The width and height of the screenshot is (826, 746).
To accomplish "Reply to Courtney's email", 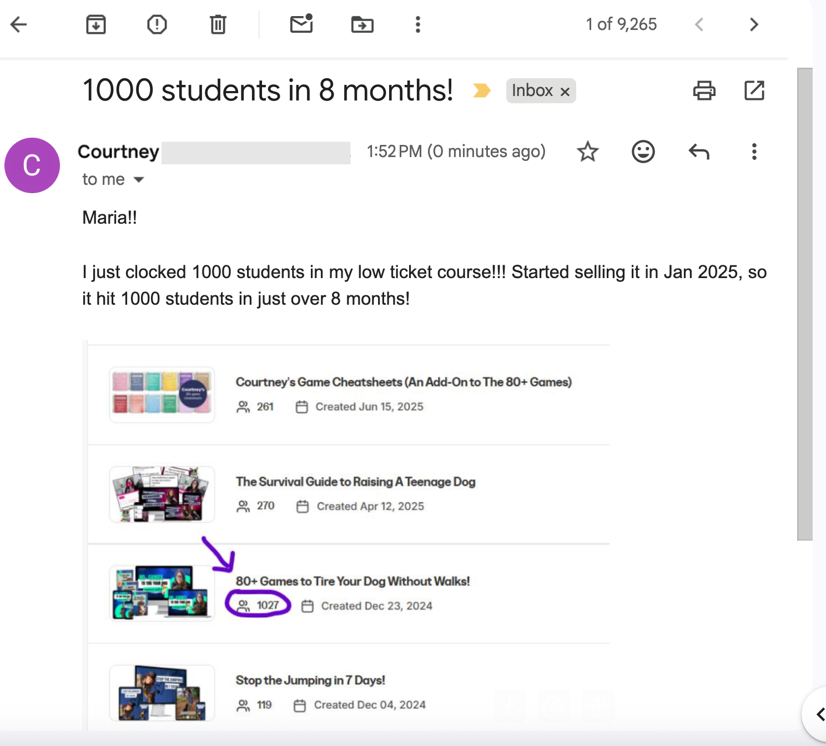I will tap(699, 152).
